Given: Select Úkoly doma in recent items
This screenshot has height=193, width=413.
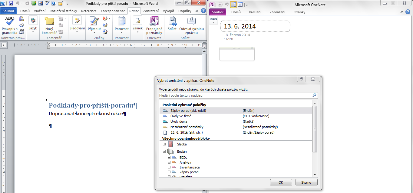Looking at the screenshot, I should tap(235, 121).
